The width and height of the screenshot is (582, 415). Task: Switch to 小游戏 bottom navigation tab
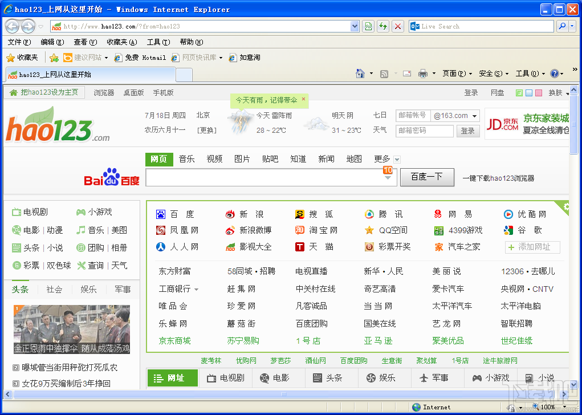[490, 378]
